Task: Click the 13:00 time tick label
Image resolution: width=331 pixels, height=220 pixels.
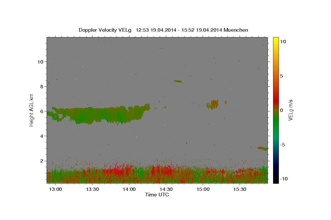Action: (55, 189)
